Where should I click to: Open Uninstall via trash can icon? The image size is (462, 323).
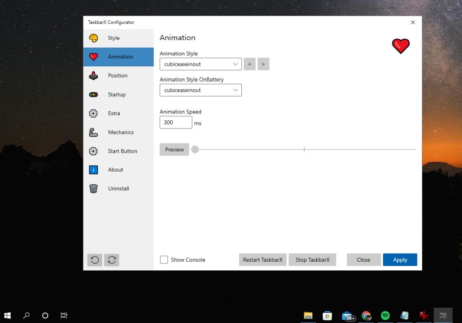pyautogui.click(x=93, y=188)
